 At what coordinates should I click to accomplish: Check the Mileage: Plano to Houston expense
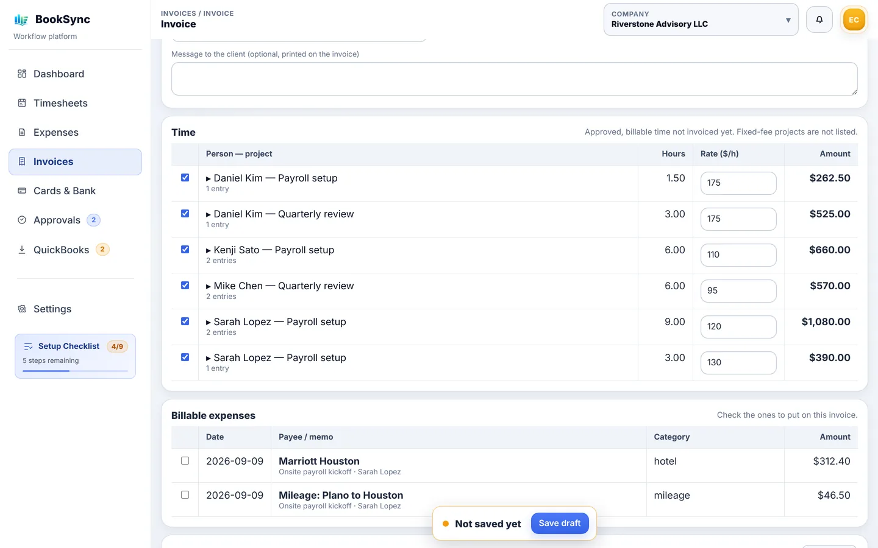pos(185,495)
